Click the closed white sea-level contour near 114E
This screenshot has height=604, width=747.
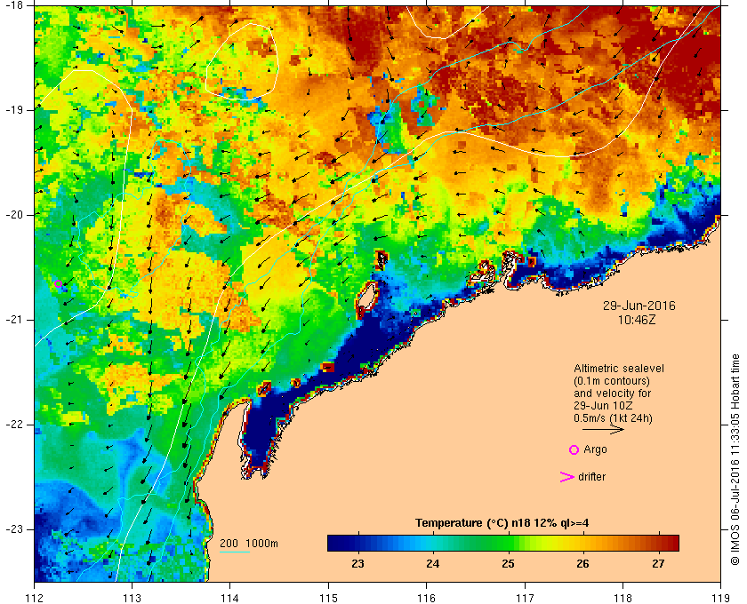(242, 61)
